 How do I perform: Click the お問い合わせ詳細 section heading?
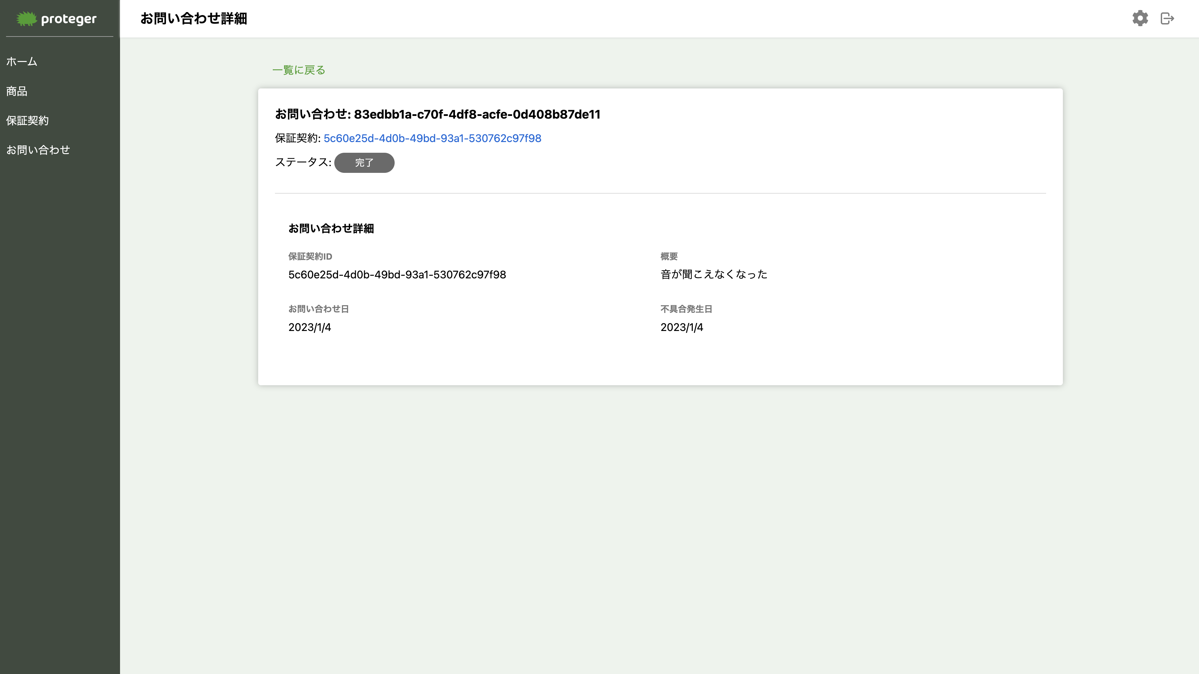coord(331,228)
